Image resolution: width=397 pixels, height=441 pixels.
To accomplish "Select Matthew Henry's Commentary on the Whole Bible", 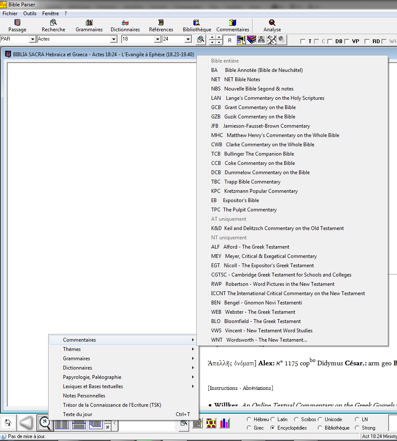I will click(292, 135).
